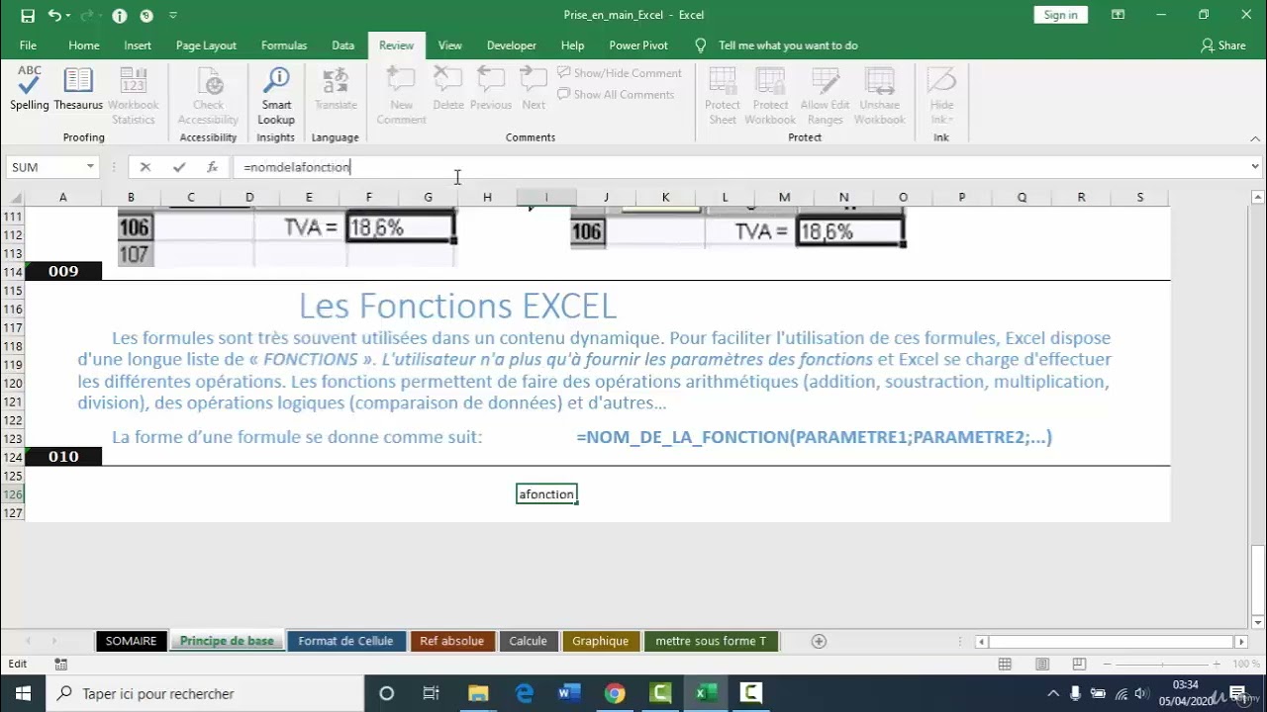Open Chrome from the taskbar
The image size is (1267, 712).
pos(615,693)
